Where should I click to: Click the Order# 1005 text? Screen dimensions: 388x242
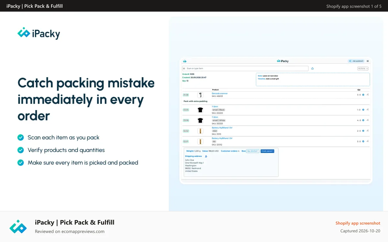point(188,74)
